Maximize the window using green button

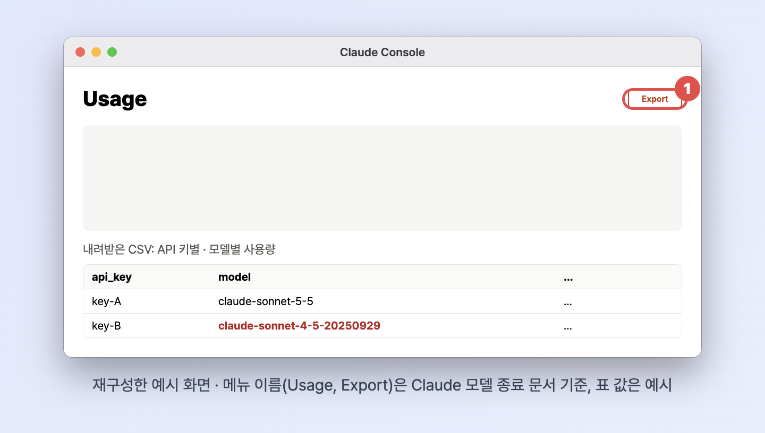click(112, 52)
